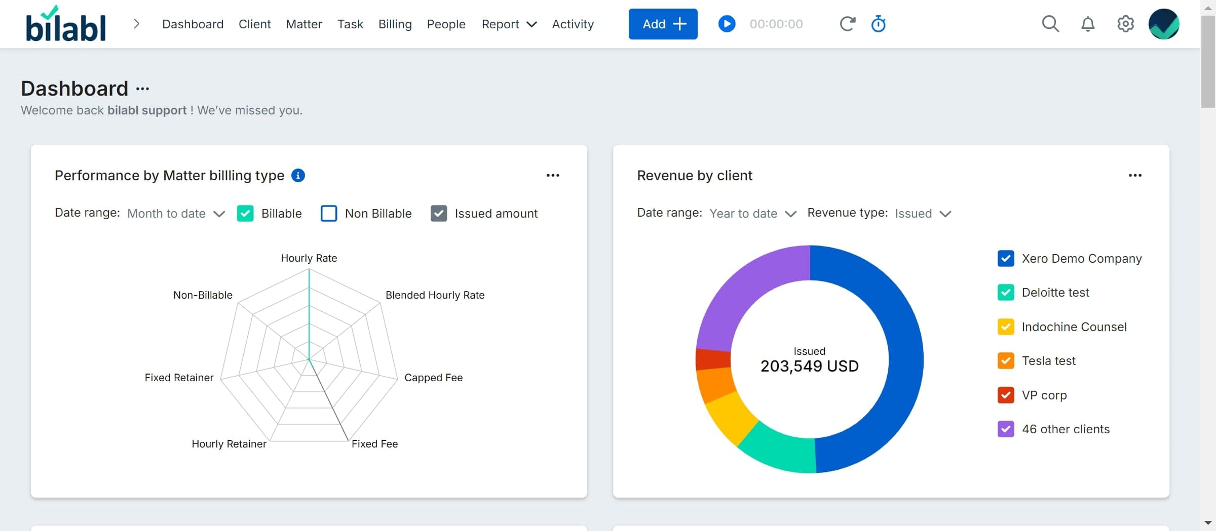This screenshot has width=1216, height=531.
Task: Go to the Billing tab
Action: pos(395,24)
